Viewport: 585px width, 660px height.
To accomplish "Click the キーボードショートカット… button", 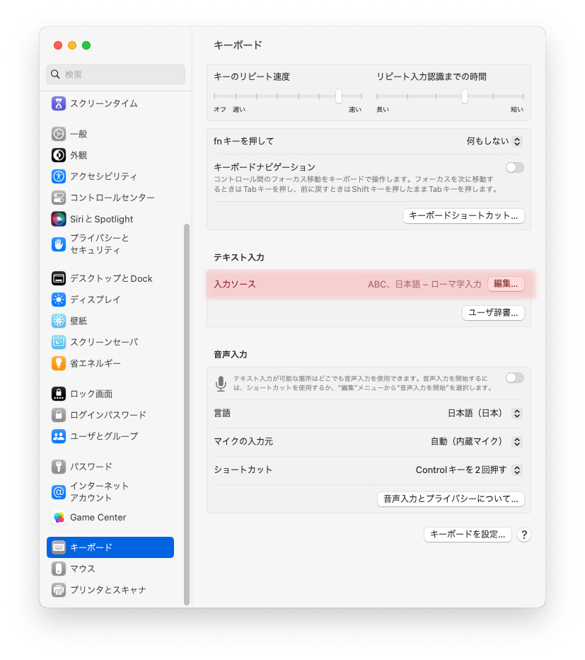I will (x=463, y=215).
